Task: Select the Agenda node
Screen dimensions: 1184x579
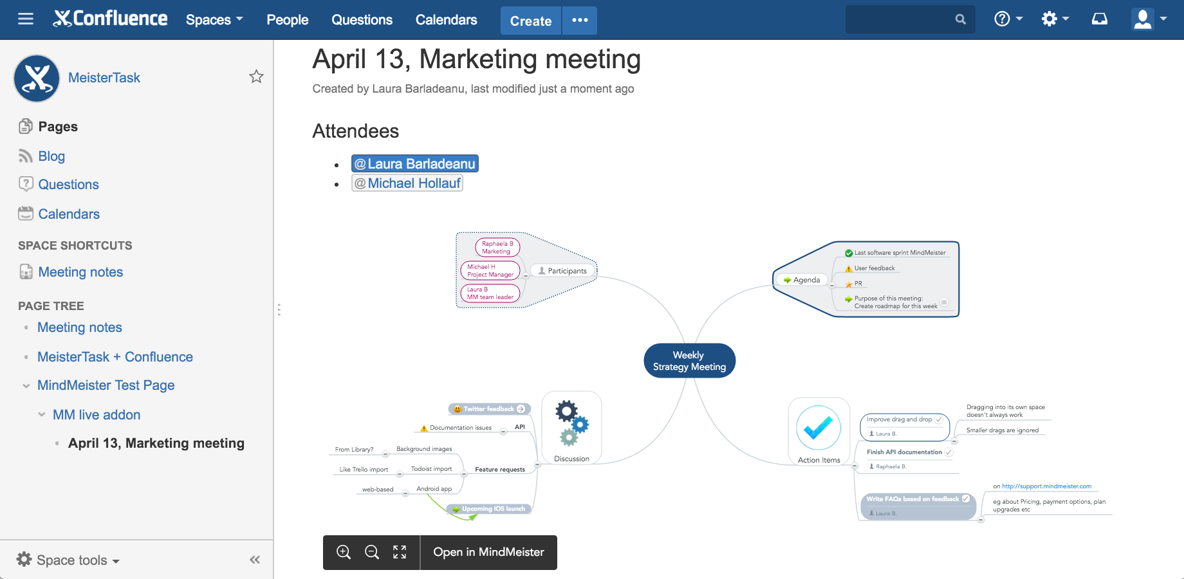Action: (x=802, y=280)
